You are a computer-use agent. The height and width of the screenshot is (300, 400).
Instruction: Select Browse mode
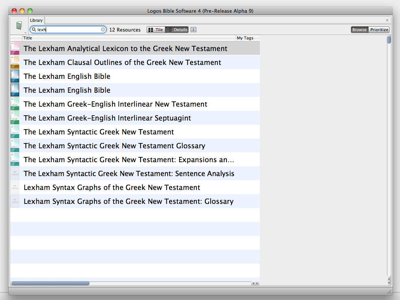(360, 30)
